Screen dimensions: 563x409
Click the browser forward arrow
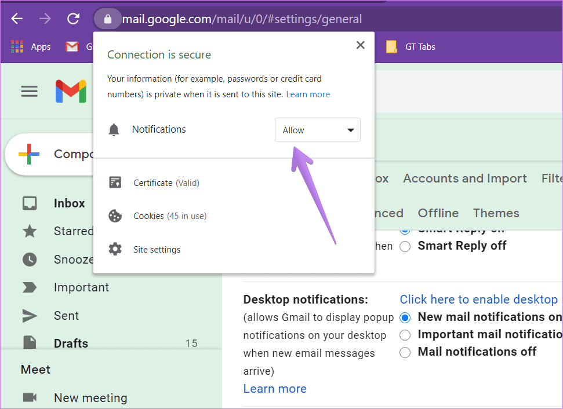click(45, 19)
